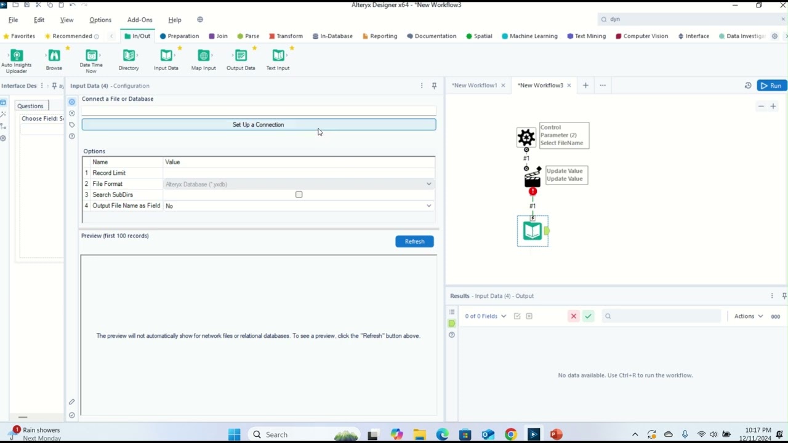Switch to the Transform tool category
The width and height of the screenshot is (788, 443).
(x=285, y=36)
